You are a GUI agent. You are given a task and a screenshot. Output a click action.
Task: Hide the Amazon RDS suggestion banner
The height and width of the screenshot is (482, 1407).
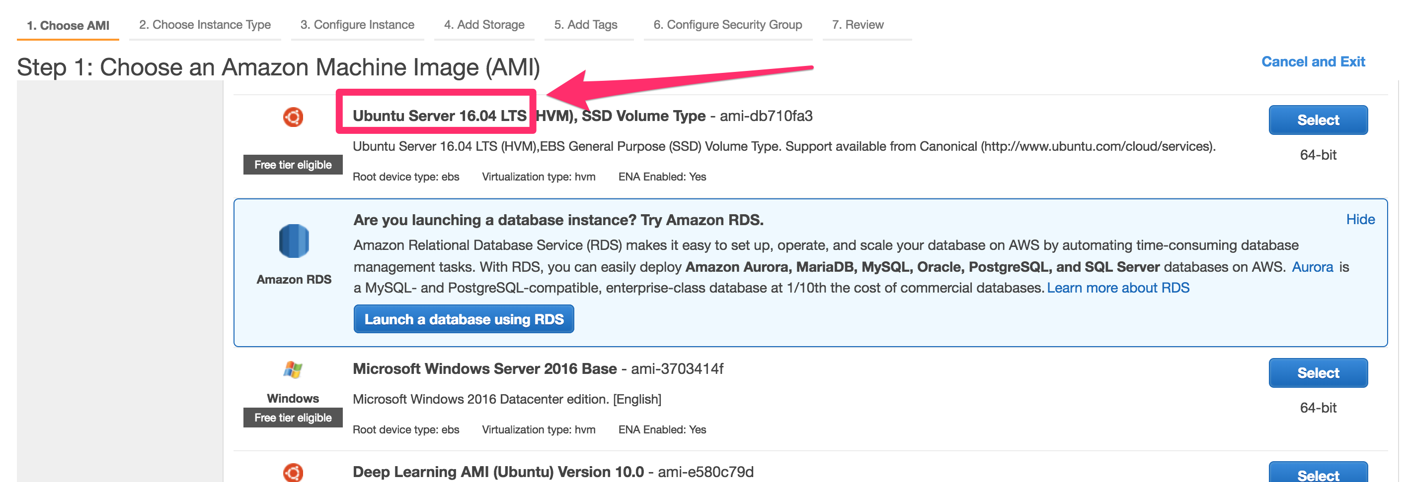pyautogui.click(x=1360, y=219)
